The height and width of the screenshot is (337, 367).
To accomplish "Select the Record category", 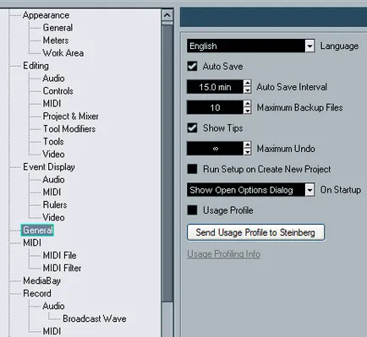I will tap(37, 293).
